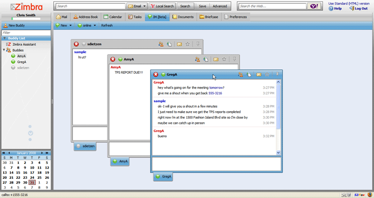This screenshot has width=374, height=198.
Task: Go to previous month in mini calendar
Action: click(x=9, y=153)
